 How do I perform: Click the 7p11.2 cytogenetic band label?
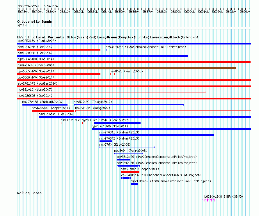coord(23,25)
